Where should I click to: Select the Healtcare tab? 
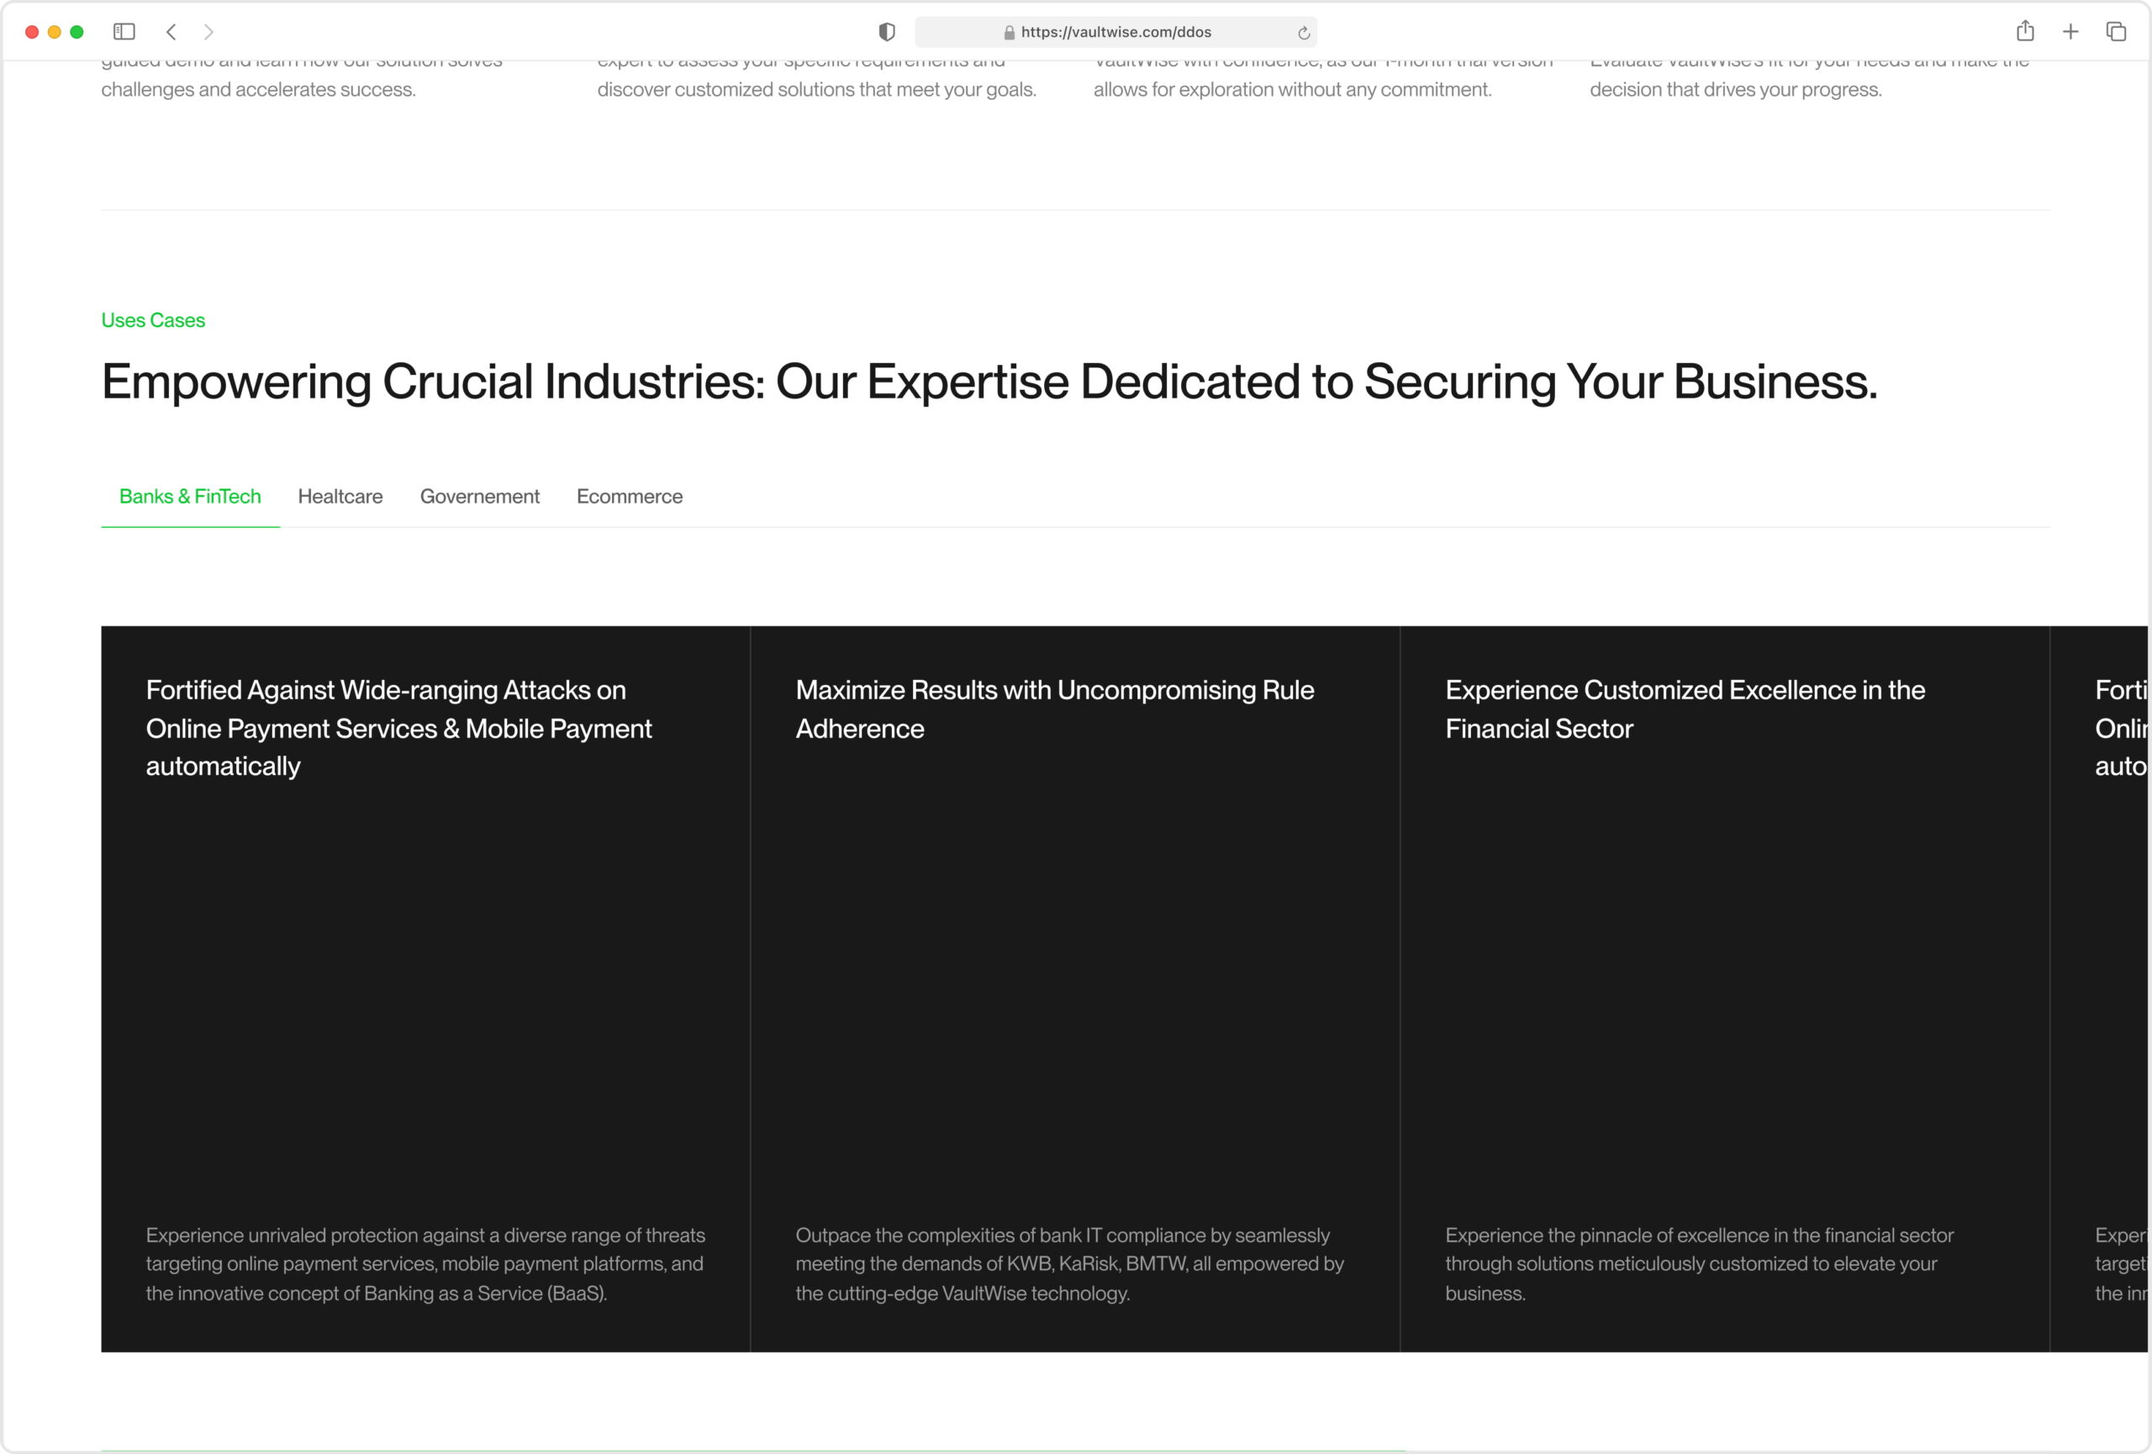coord(339,497)
